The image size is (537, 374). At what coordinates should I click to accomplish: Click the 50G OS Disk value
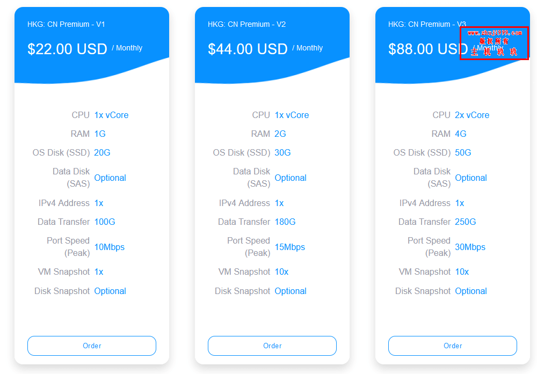point(463,152)
